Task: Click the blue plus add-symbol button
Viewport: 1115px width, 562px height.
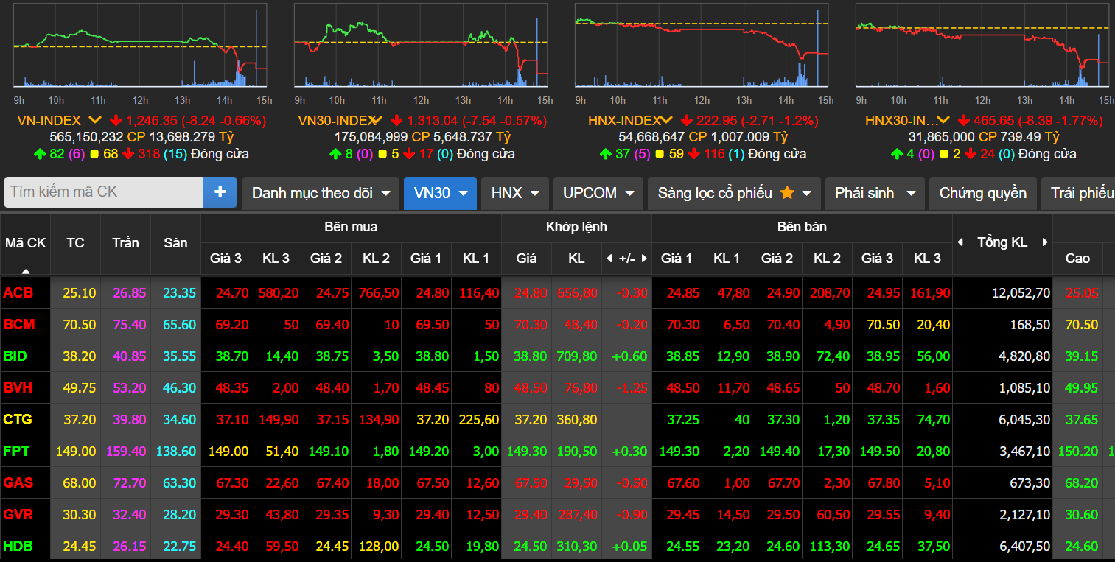Action: click(220, 192)
